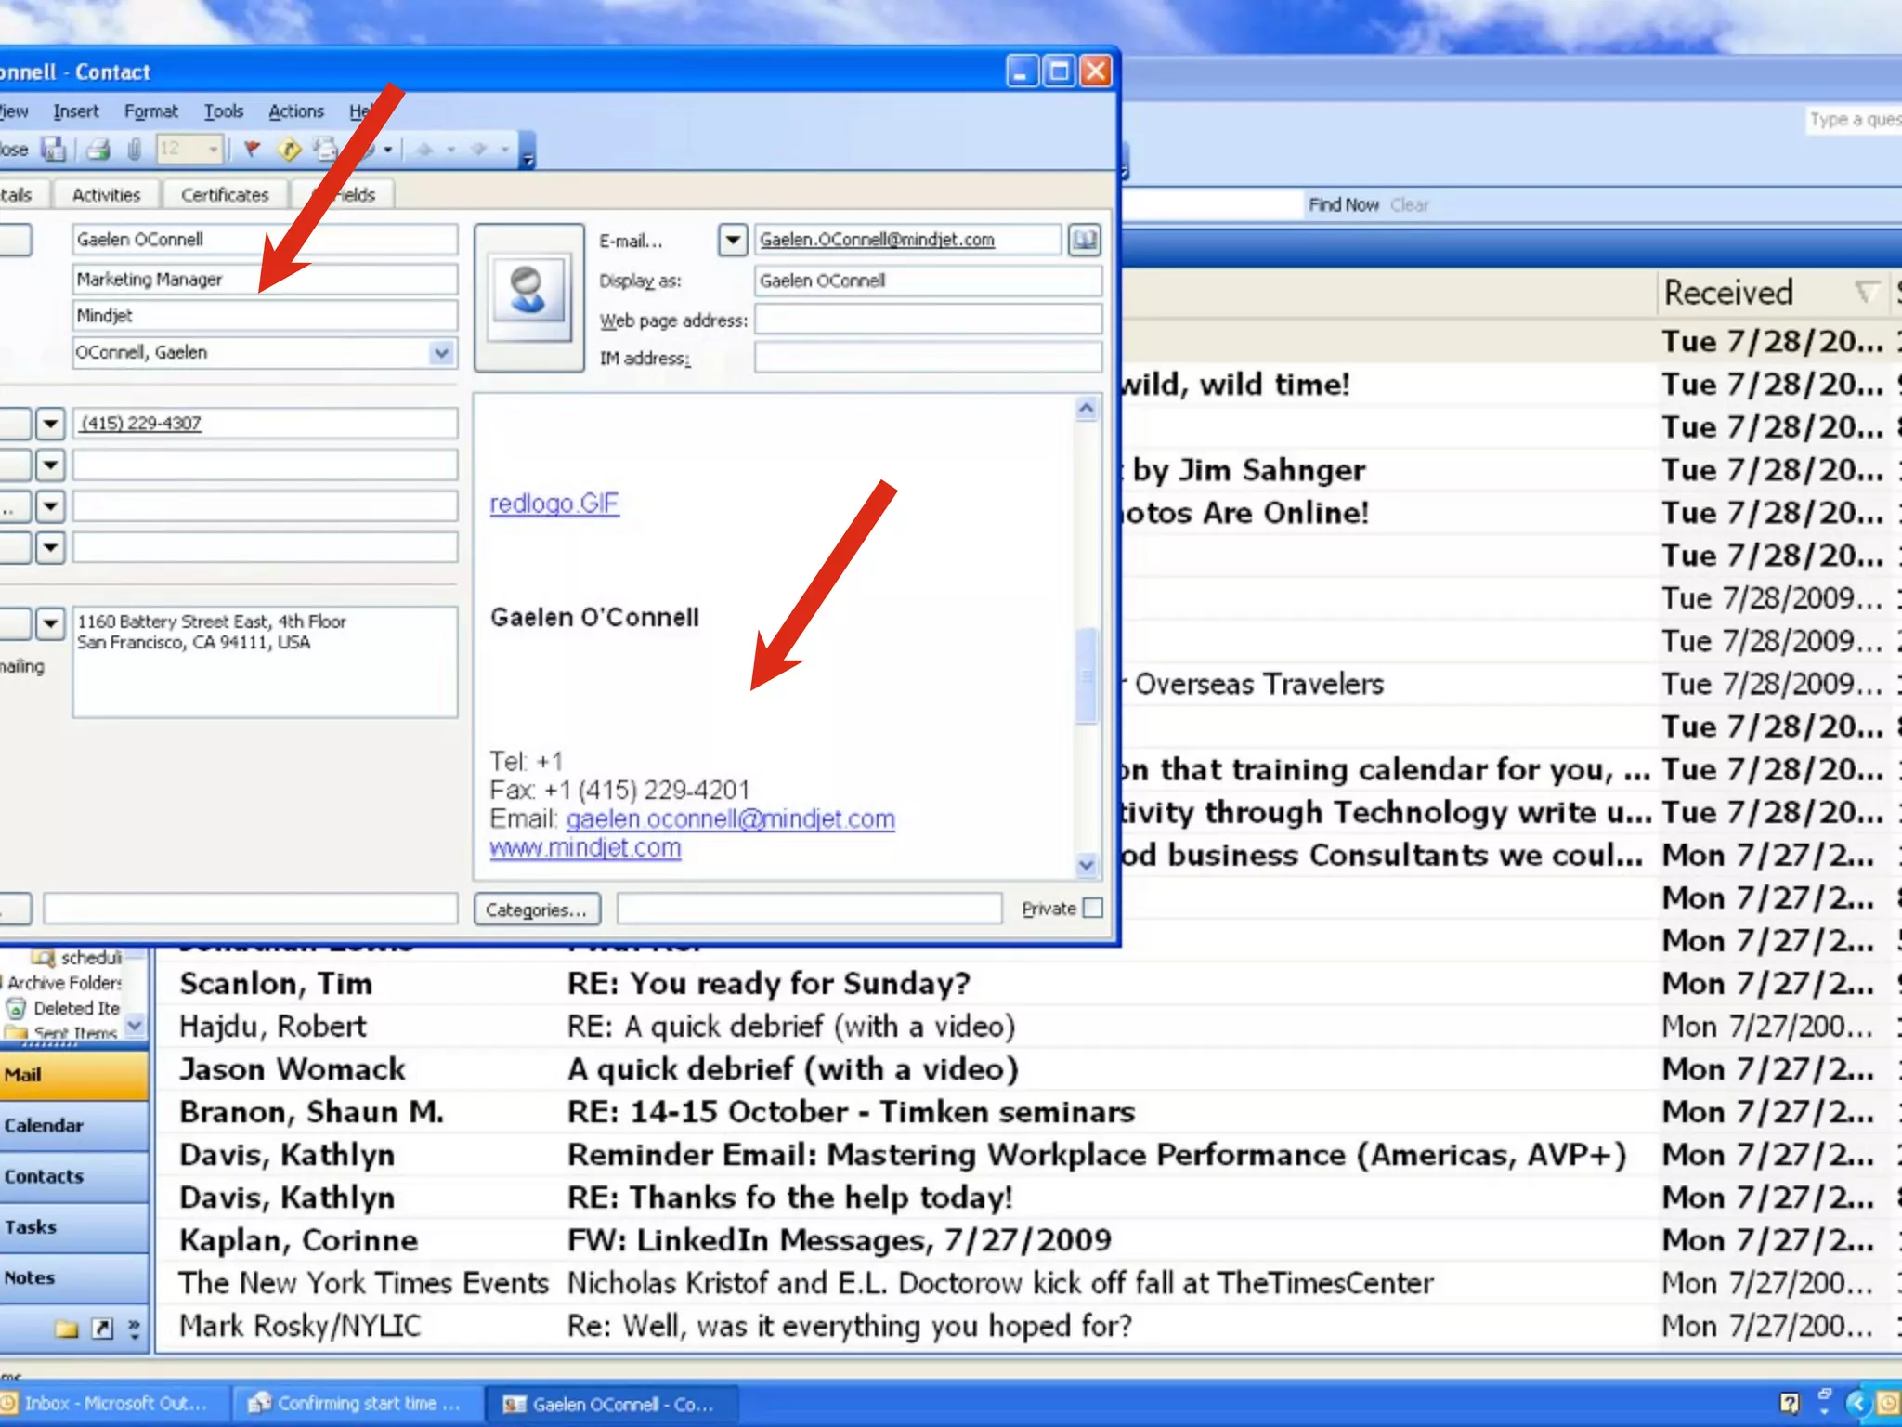Click the Categories... button
1902x1427 pixels.
[536, 910]
